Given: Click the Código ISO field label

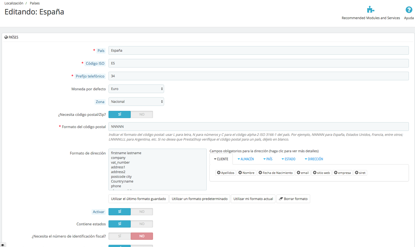Looking at the screenshot, I should coord(95,63).
